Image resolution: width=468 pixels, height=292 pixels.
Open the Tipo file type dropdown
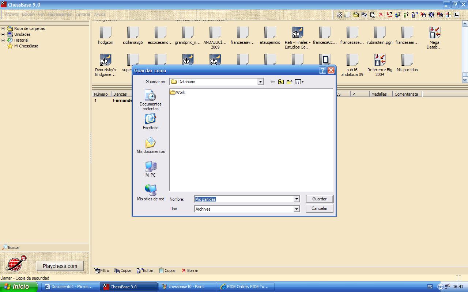[x=297, y=209]
